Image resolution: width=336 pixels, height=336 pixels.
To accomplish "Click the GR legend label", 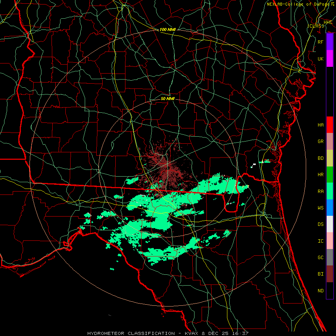I will click(321, 141).
